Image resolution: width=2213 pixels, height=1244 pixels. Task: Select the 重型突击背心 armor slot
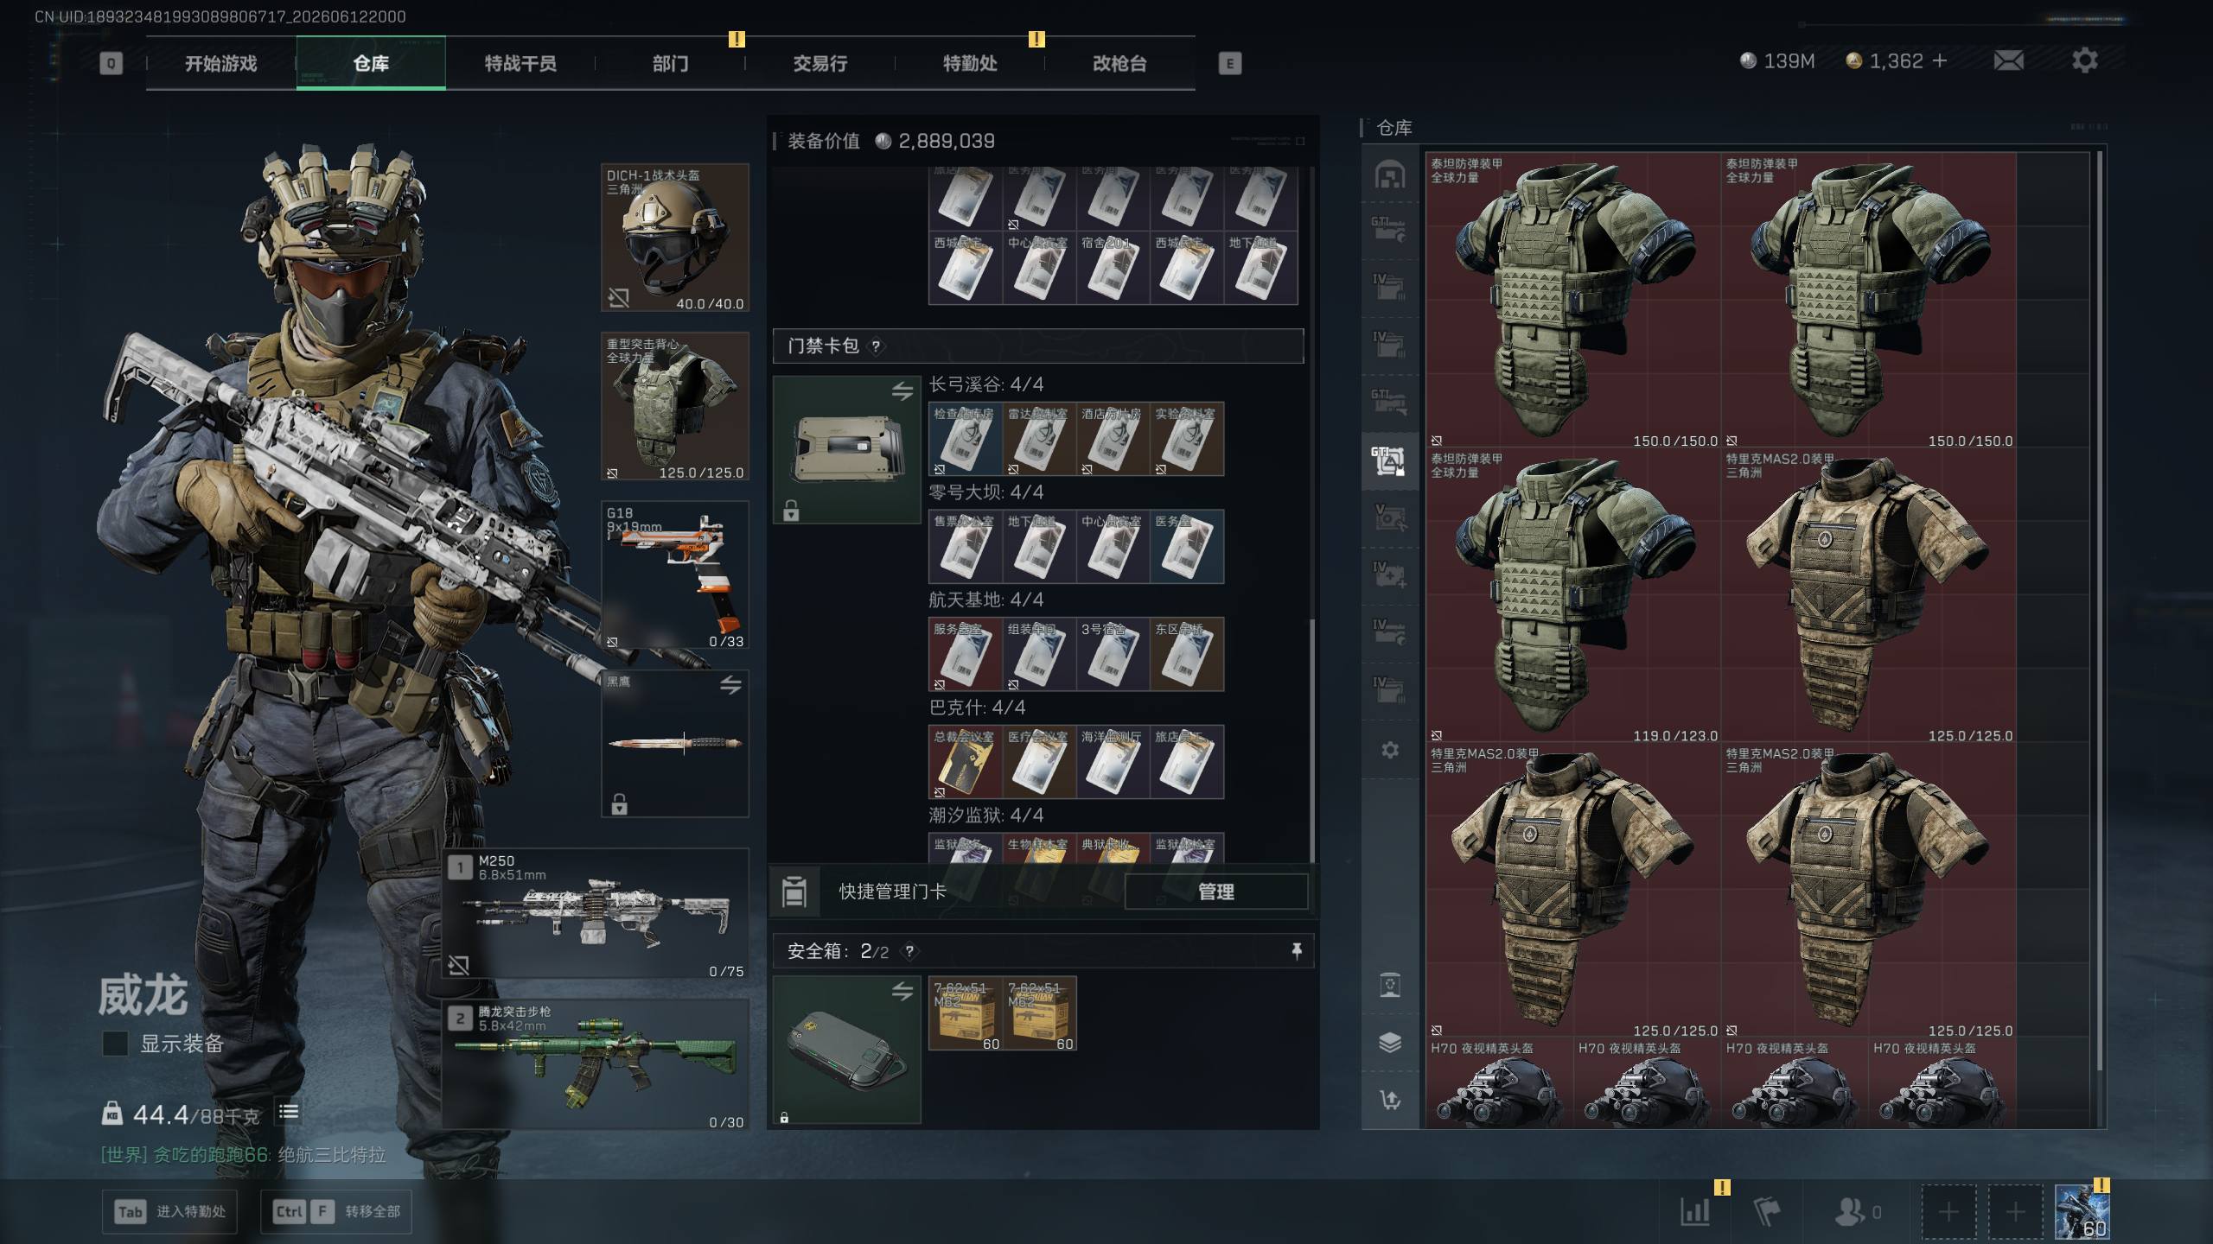pyautogui.click(x=675, y=406)
